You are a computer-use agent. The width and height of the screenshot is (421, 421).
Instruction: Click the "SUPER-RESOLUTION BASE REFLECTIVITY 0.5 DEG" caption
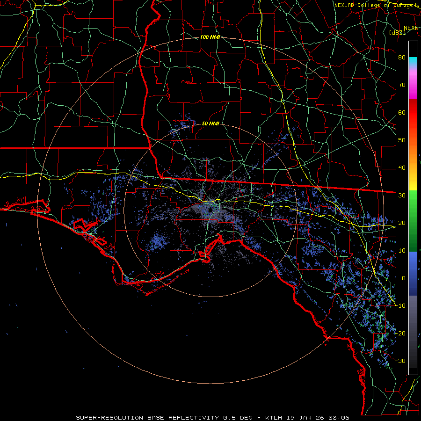[164, 418]
